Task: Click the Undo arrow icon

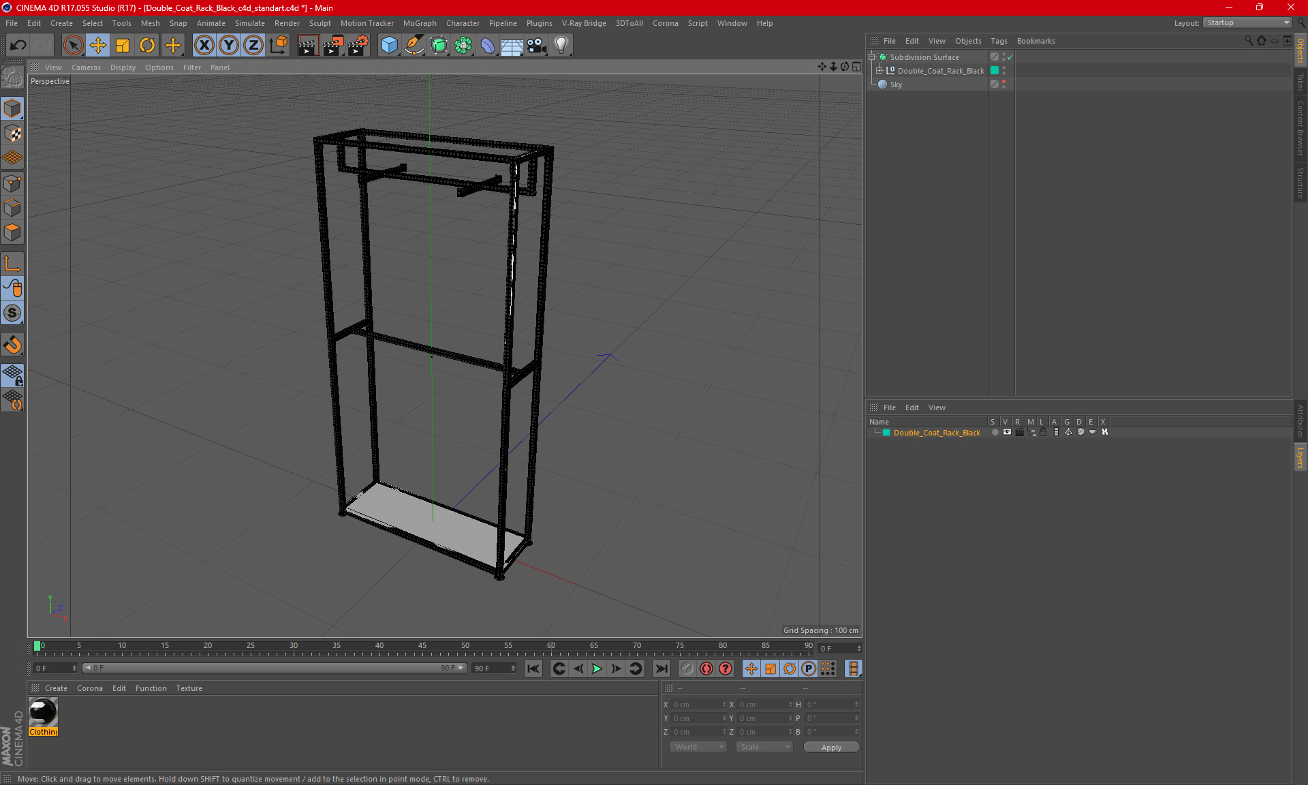Action: coord(18,46)
